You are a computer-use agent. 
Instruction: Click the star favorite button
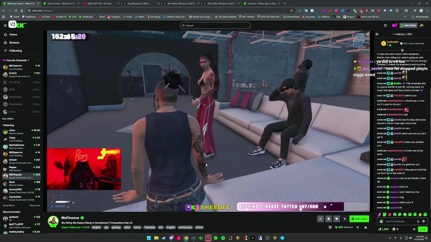(x=321, y=219)
